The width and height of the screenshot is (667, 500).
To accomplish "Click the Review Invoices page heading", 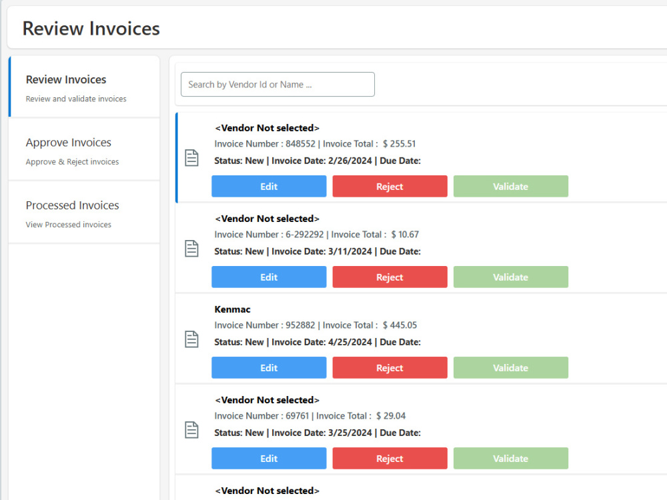I will coord(91,29).
